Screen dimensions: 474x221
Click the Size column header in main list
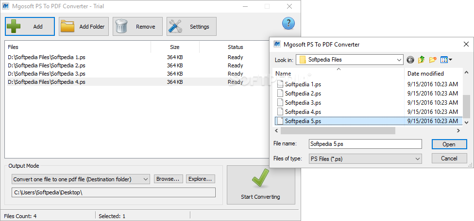pyautogui.click(x=175, y=47)
